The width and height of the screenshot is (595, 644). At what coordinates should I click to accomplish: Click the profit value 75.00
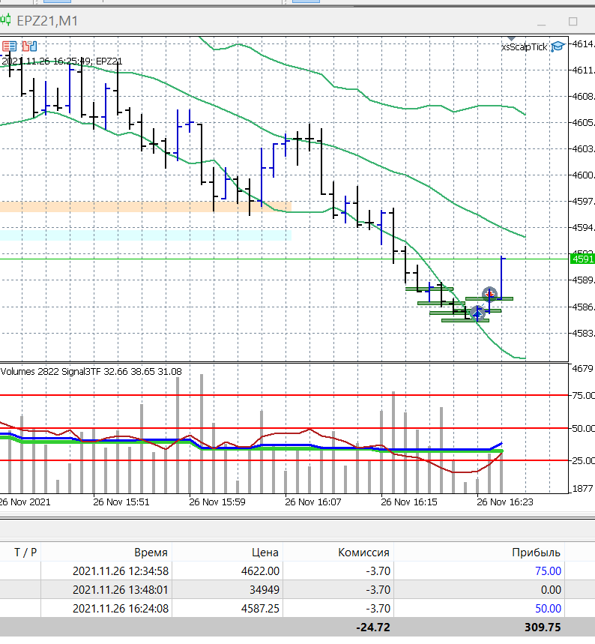[x=549, y=571]
